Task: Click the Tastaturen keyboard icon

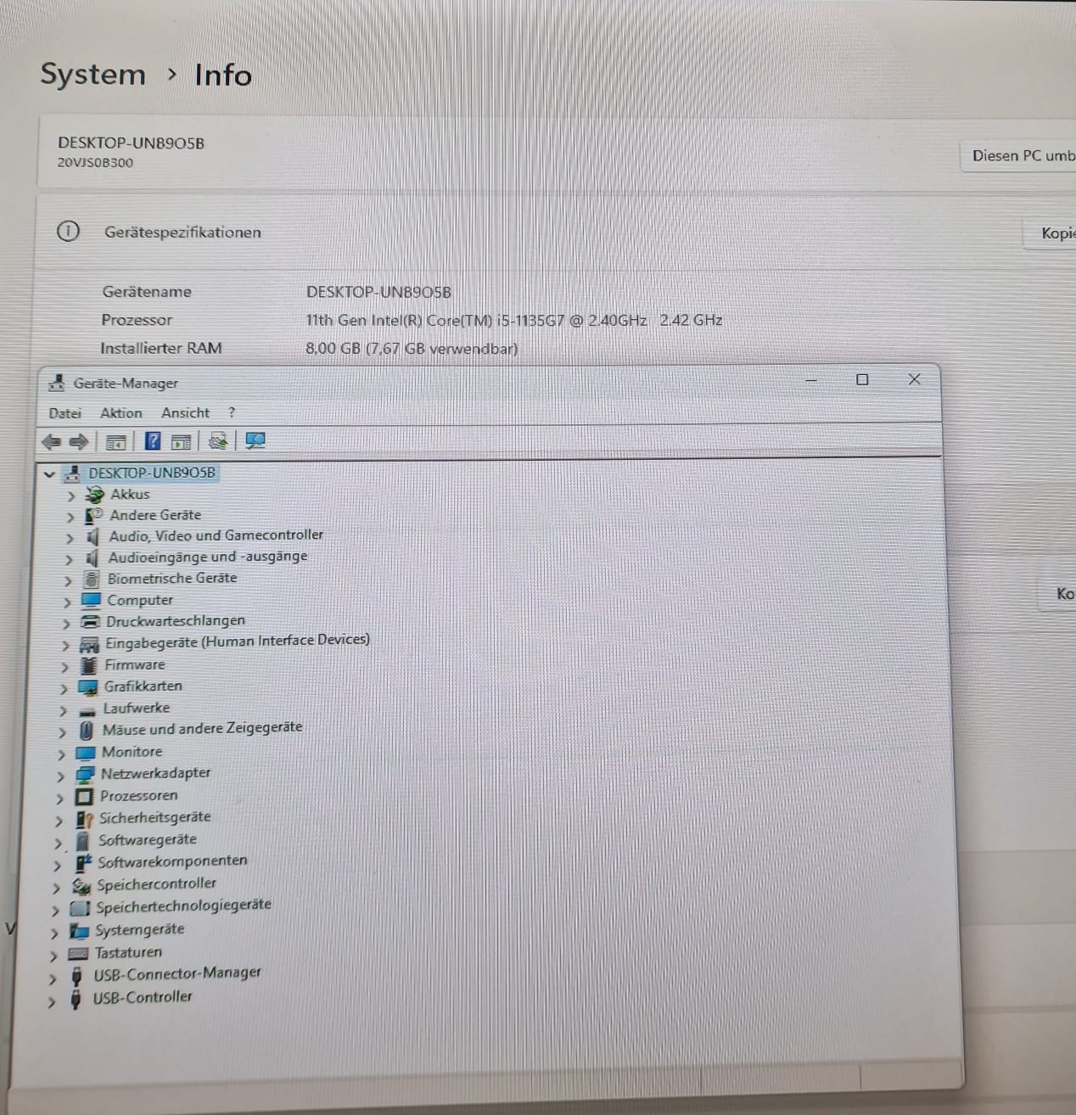Action: click(x=77, y=954)
